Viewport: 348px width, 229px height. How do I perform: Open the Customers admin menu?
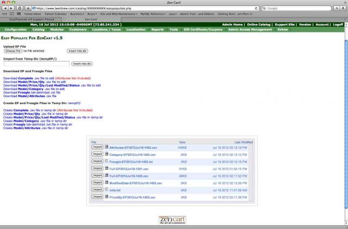(x=78, y=29)
